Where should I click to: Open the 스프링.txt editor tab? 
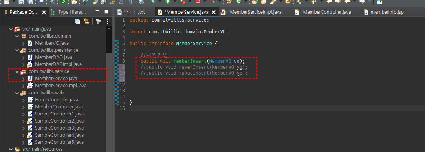click(x=131, y=12)
